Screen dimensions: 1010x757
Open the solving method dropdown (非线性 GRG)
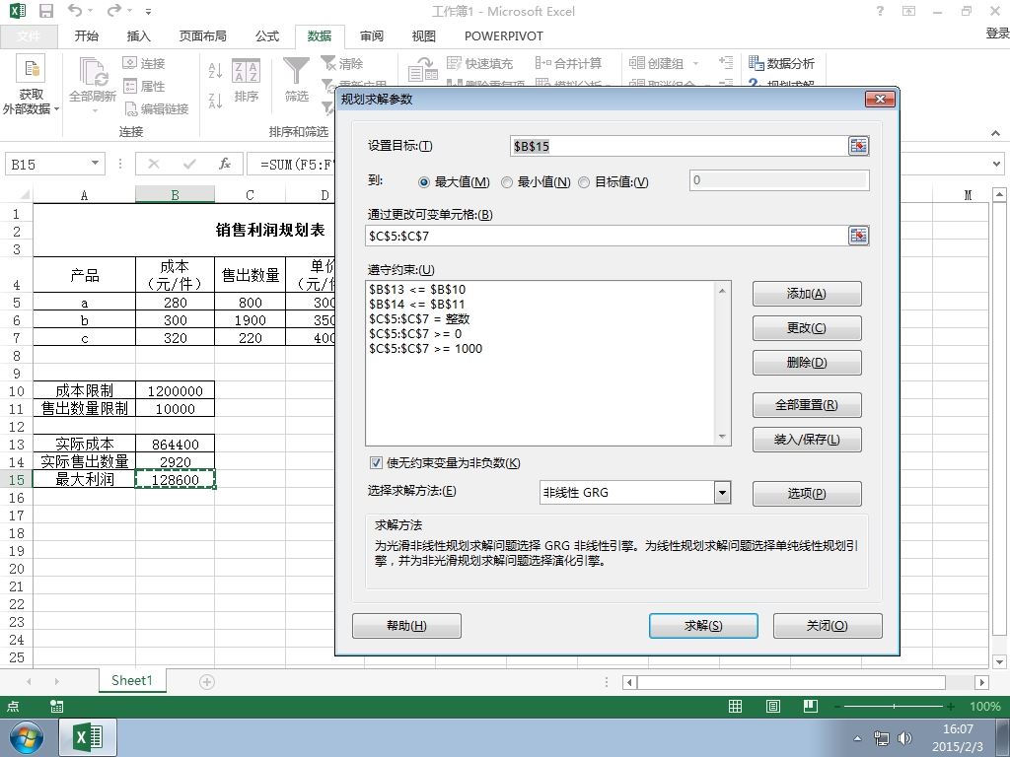pos(722,493)
